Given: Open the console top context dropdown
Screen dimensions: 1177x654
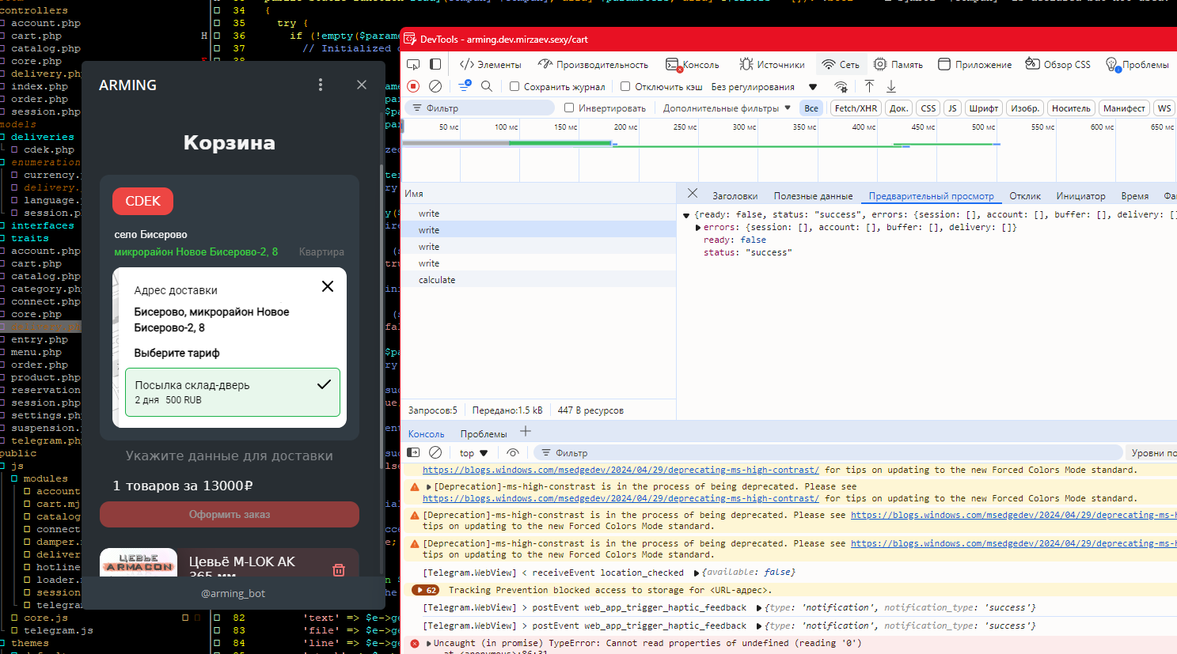Looking at the screenshot, I should [473, 452].
